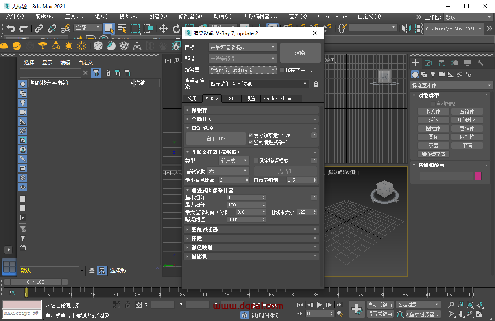The width and height of the screenshot is (495, 321).
Task: Activate the Select and Move tool
Action: 164,28
